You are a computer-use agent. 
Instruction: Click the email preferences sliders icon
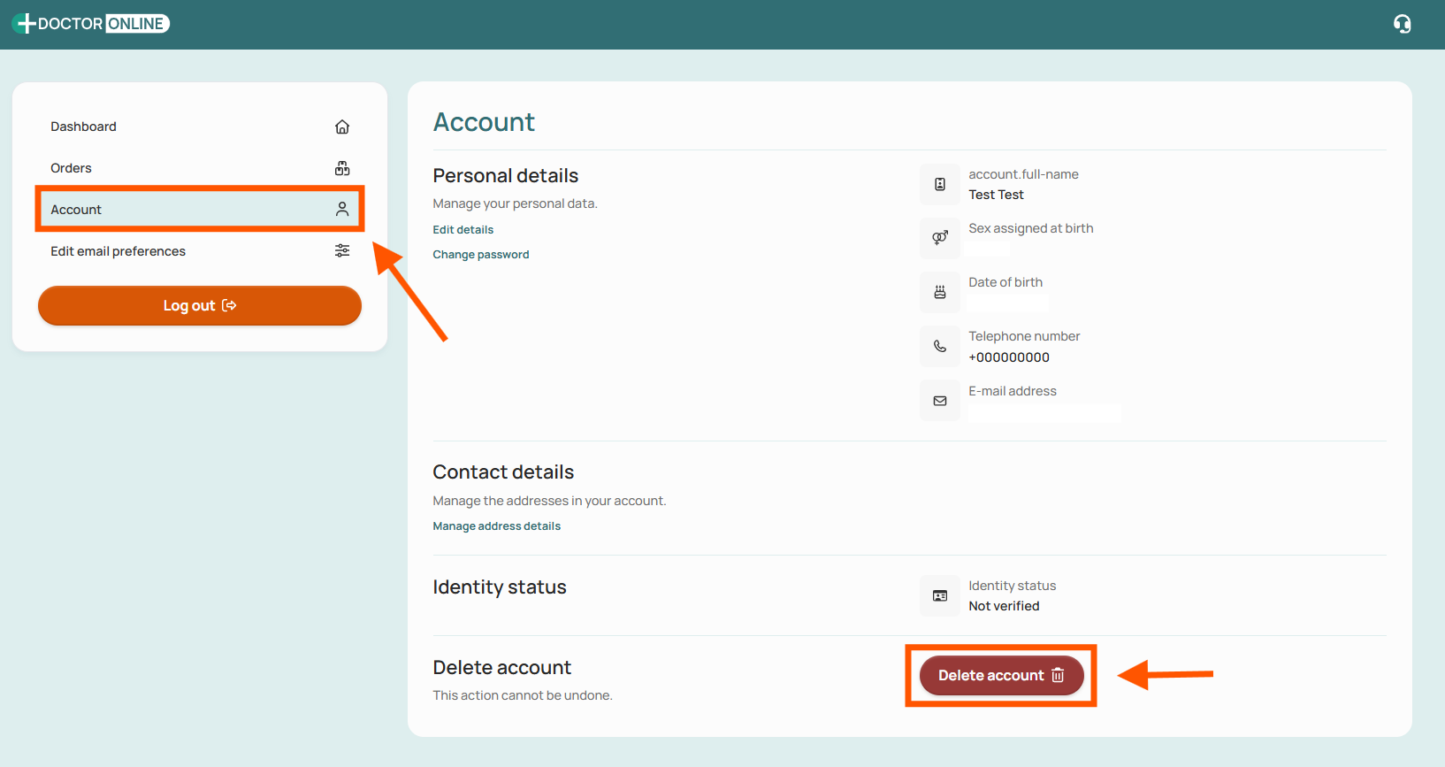(342, 251)
